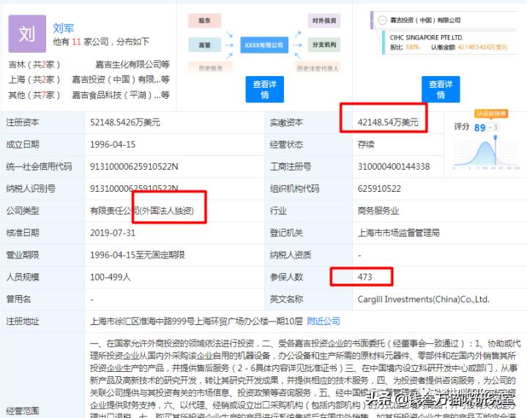
Task: Click the 纳税人识别号 label cell
Action: [x=43, y=189]
